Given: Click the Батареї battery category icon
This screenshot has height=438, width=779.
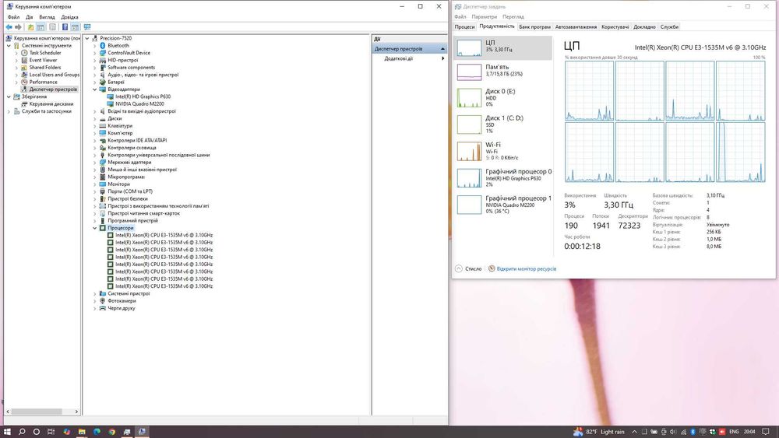Looking at the screenshot, I should click(102, 82).
